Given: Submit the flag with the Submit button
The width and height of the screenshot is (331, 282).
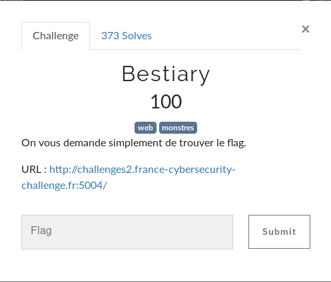Looking at the screenshot, I should [279, 231].
